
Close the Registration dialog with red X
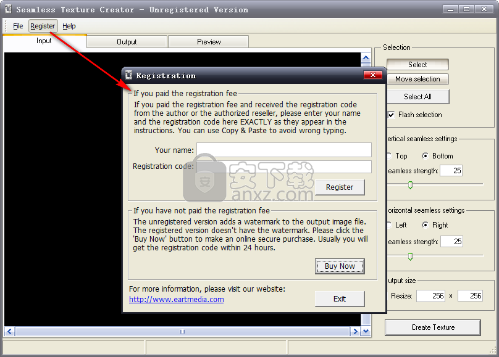pyautogui.click(x=373, y=75)
